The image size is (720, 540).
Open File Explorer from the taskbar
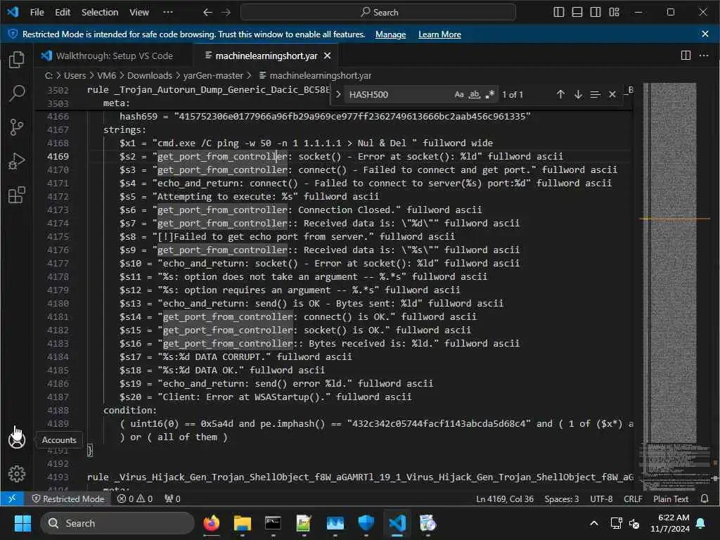(x=242, y=523)
